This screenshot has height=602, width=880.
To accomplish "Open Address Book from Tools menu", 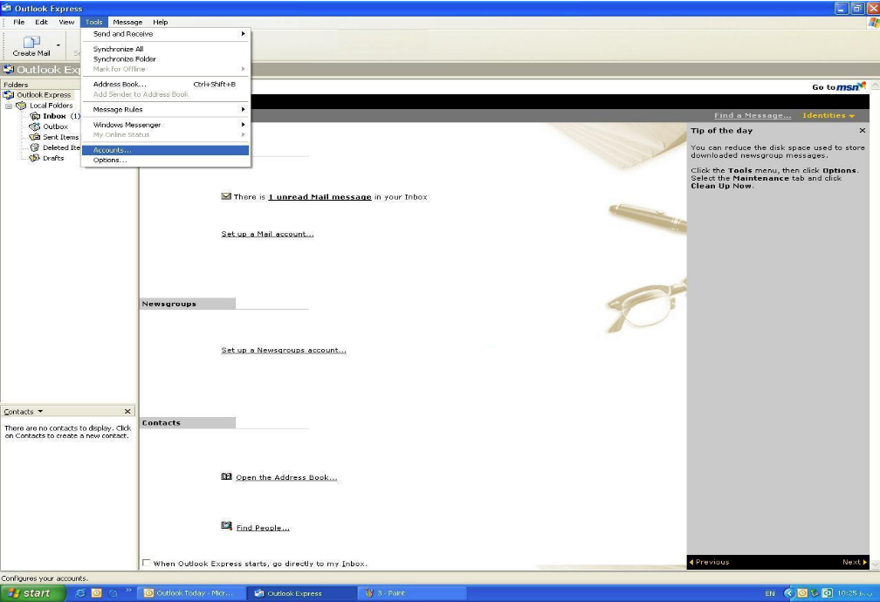I will (x=166, y=84).
